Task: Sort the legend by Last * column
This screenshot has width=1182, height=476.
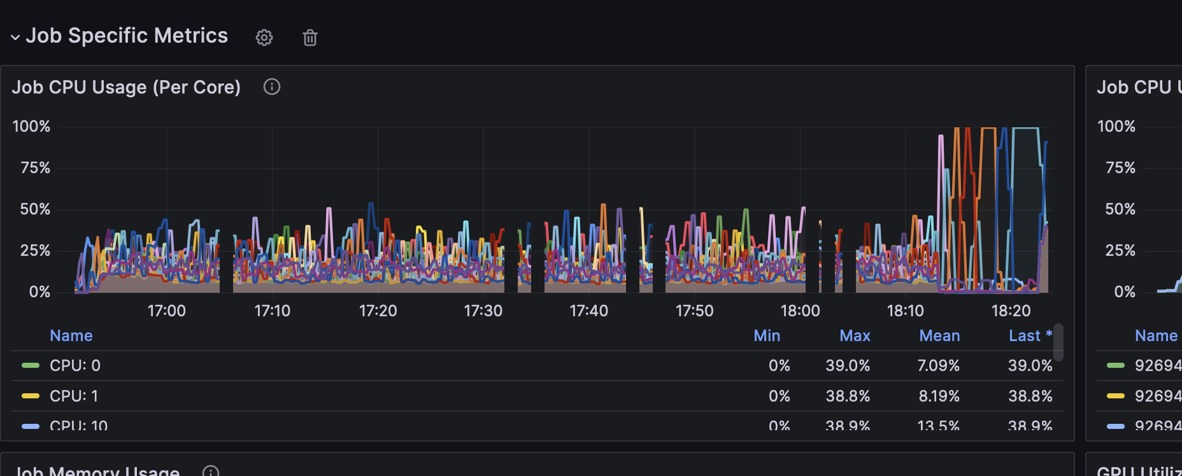Action: pos(1030,335)
